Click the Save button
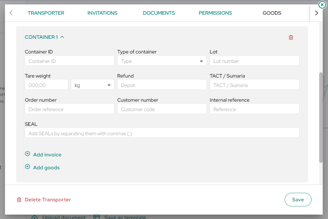328x219 pixels. click(298, 200)
